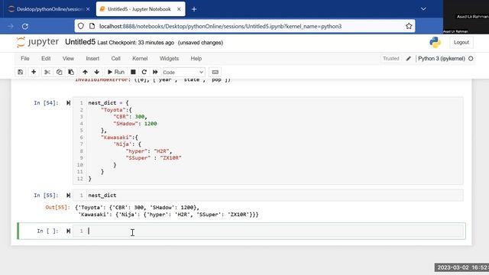Close the Desktop/pythonOnline/sessions tab
This screenshot has height=275, width=489.
coord(88,9)
